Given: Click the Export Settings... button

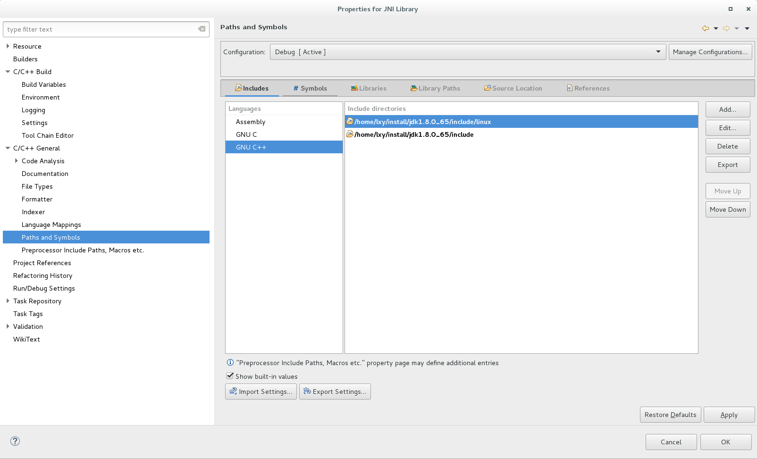Looking at the screenshot, I should tap(335, 392).
